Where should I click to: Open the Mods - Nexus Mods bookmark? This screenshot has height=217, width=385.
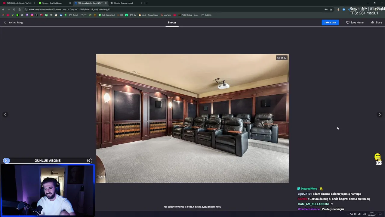tap(148, 15)
